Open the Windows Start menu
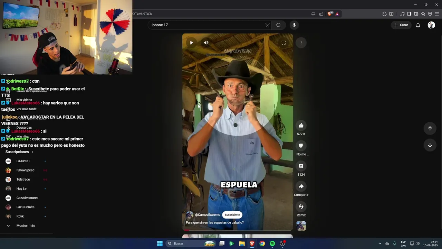442x249 pixels. (160, 243)
